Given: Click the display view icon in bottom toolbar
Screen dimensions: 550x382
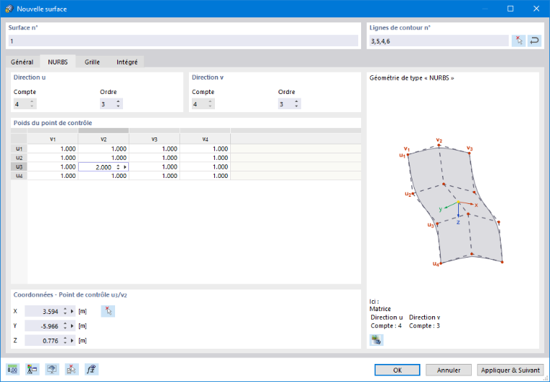Looking at the screenshot, I should [52, 370].
